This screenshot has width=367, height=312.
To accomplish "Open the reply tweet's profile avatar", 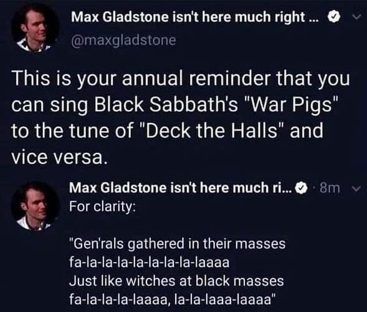I will pyautogui.click(x=35, y=205).
